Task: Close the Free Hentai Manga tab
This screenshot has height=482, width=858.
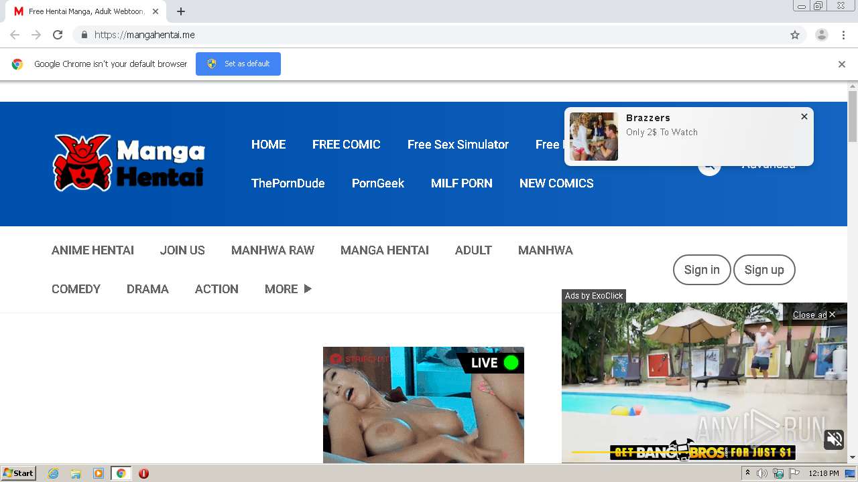Action: [156, 11]
